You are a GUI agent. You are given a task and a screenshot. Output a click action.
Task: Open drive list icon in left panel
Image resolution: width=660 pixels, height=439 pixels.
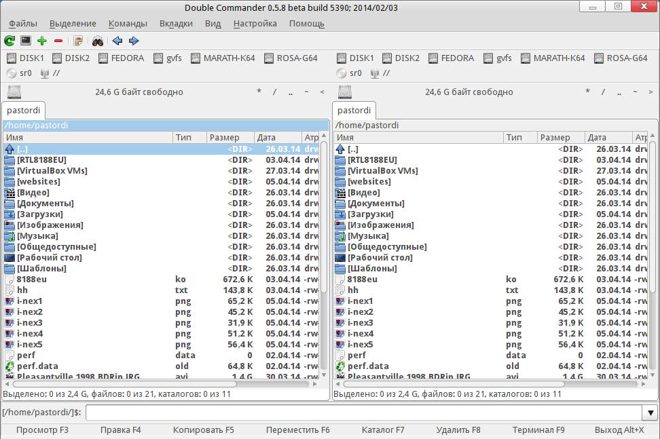pos(14,92)
